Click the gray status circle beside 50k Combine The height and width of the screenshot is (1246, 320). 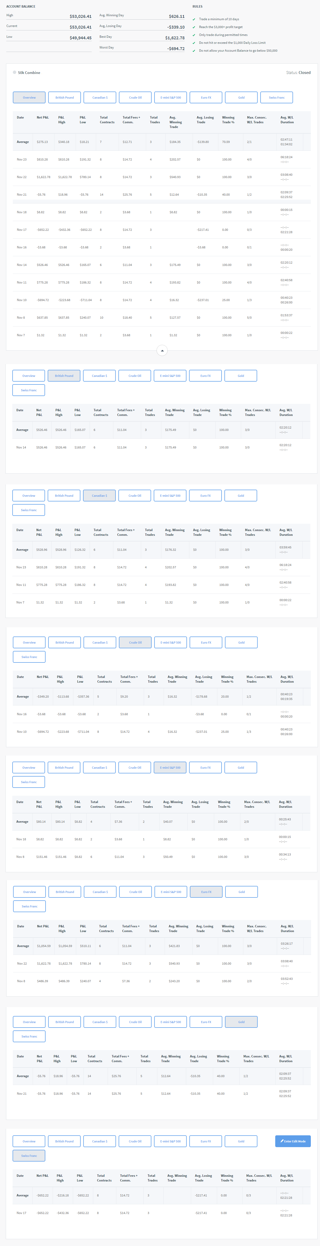pyautogui.click(x=14, y=72)
